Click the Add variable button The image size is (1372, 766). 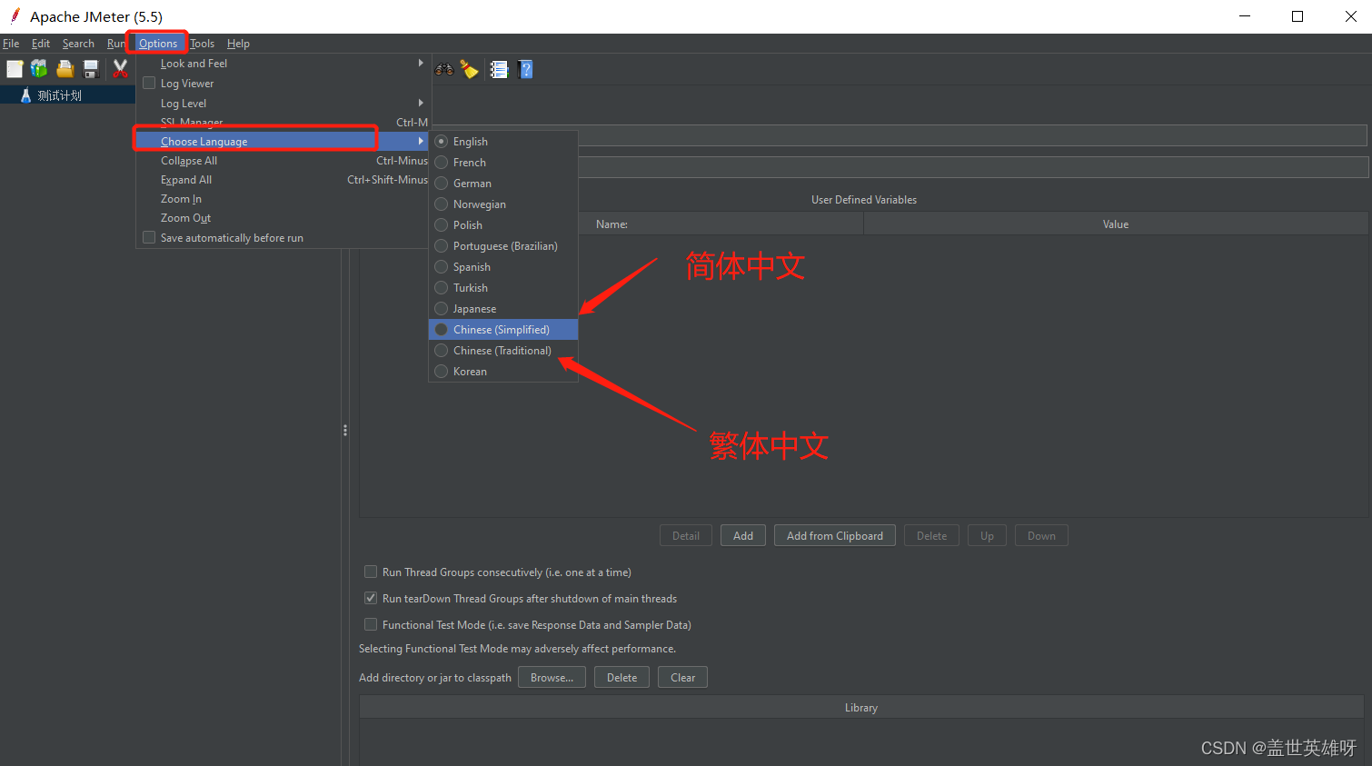click(x=743, y=535)
